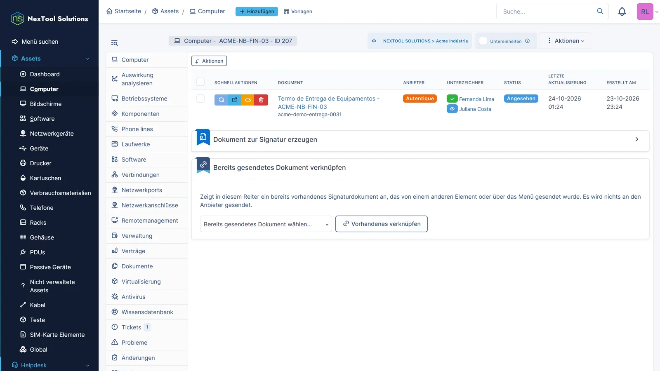660x371 pixels.
Task: Click the list search toggle icon
Action: coord(114,43)
